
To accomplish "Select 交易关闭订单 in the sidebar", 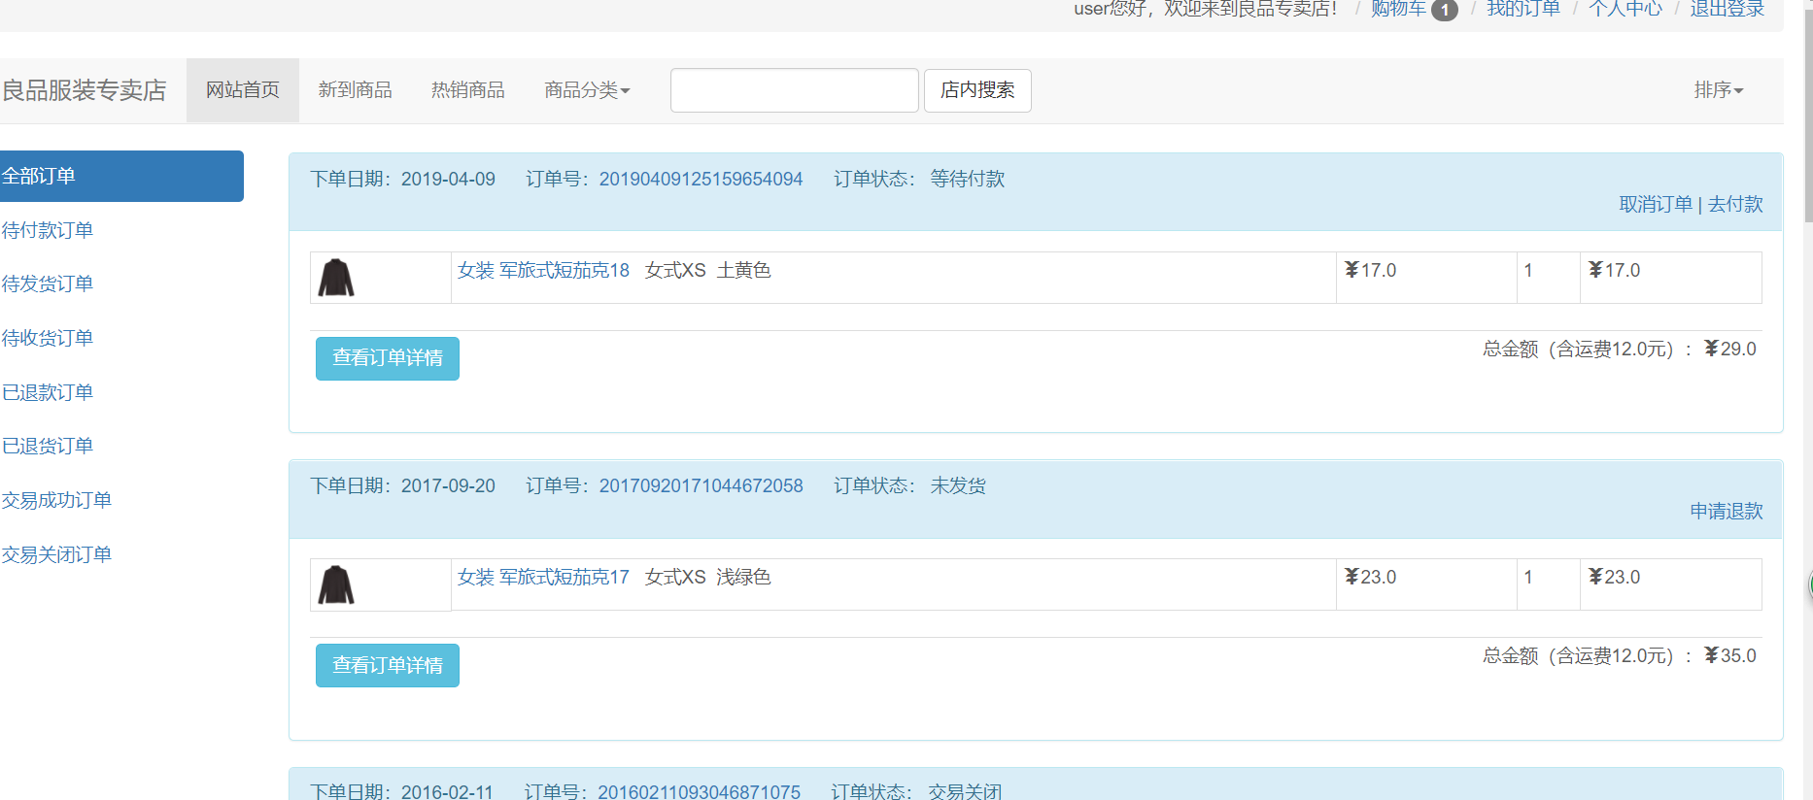I will tap(56, 554).
